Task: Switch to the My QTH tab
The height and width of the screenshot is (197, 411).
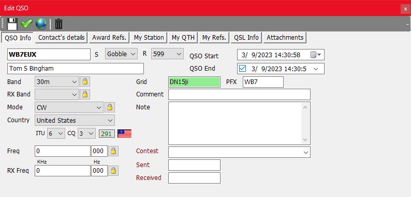Action: pos(183,37)
